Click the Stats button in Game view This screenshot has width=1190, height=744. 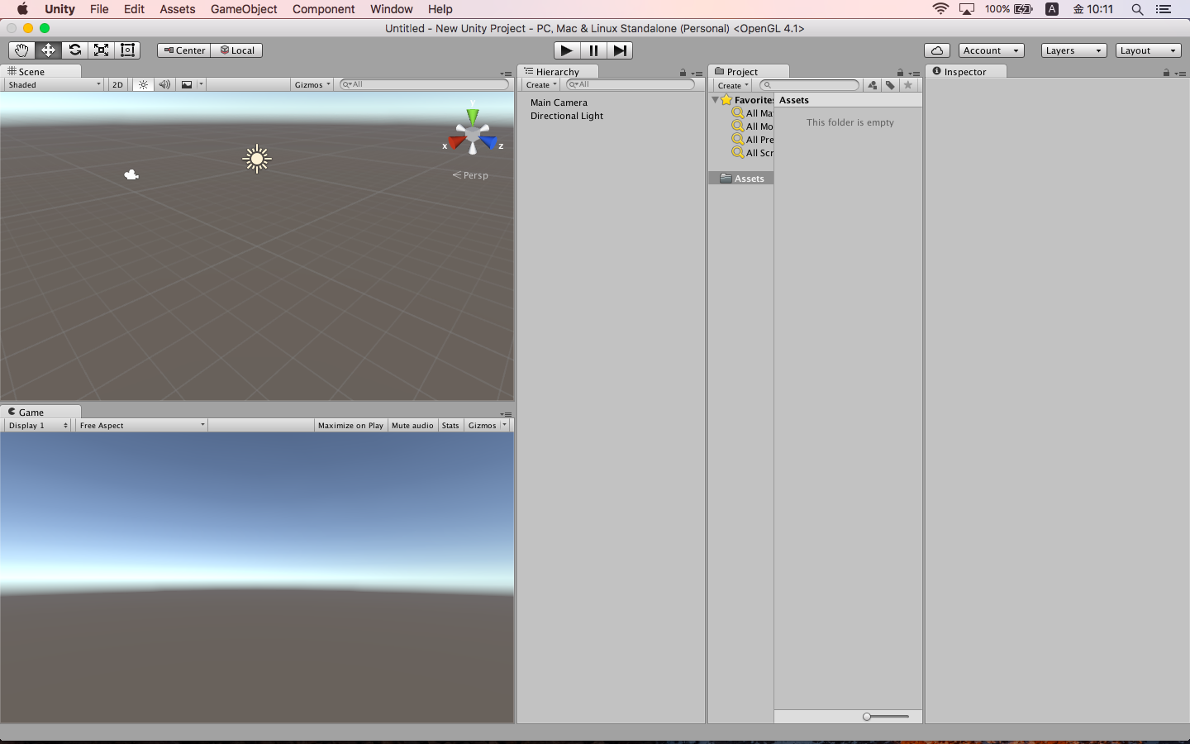click(x=450, y=425)
